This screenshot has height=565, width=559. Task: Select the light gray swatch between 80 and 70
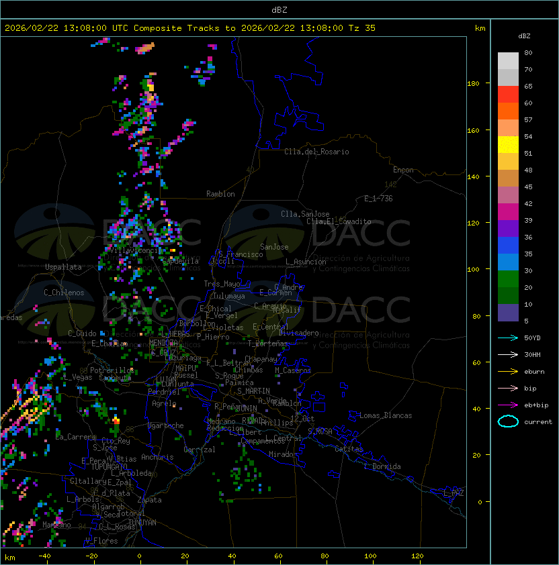(508, 60)
